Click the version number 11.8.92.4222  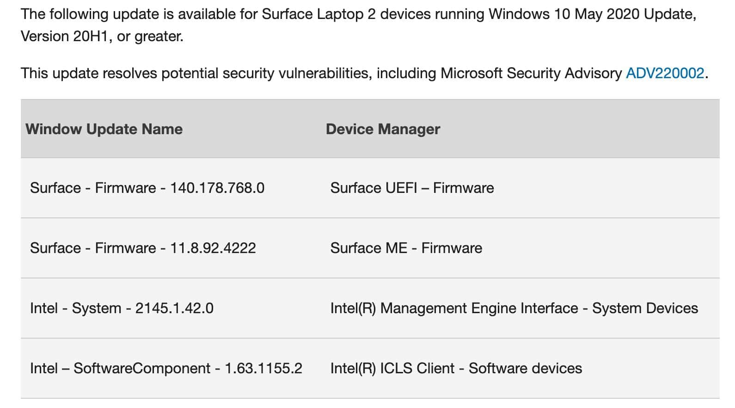coord(213,248)
